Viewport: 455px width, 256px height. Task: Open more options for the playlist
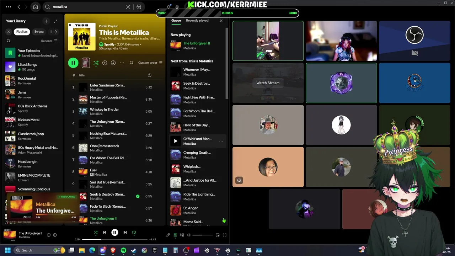click(x=122, y=63)
